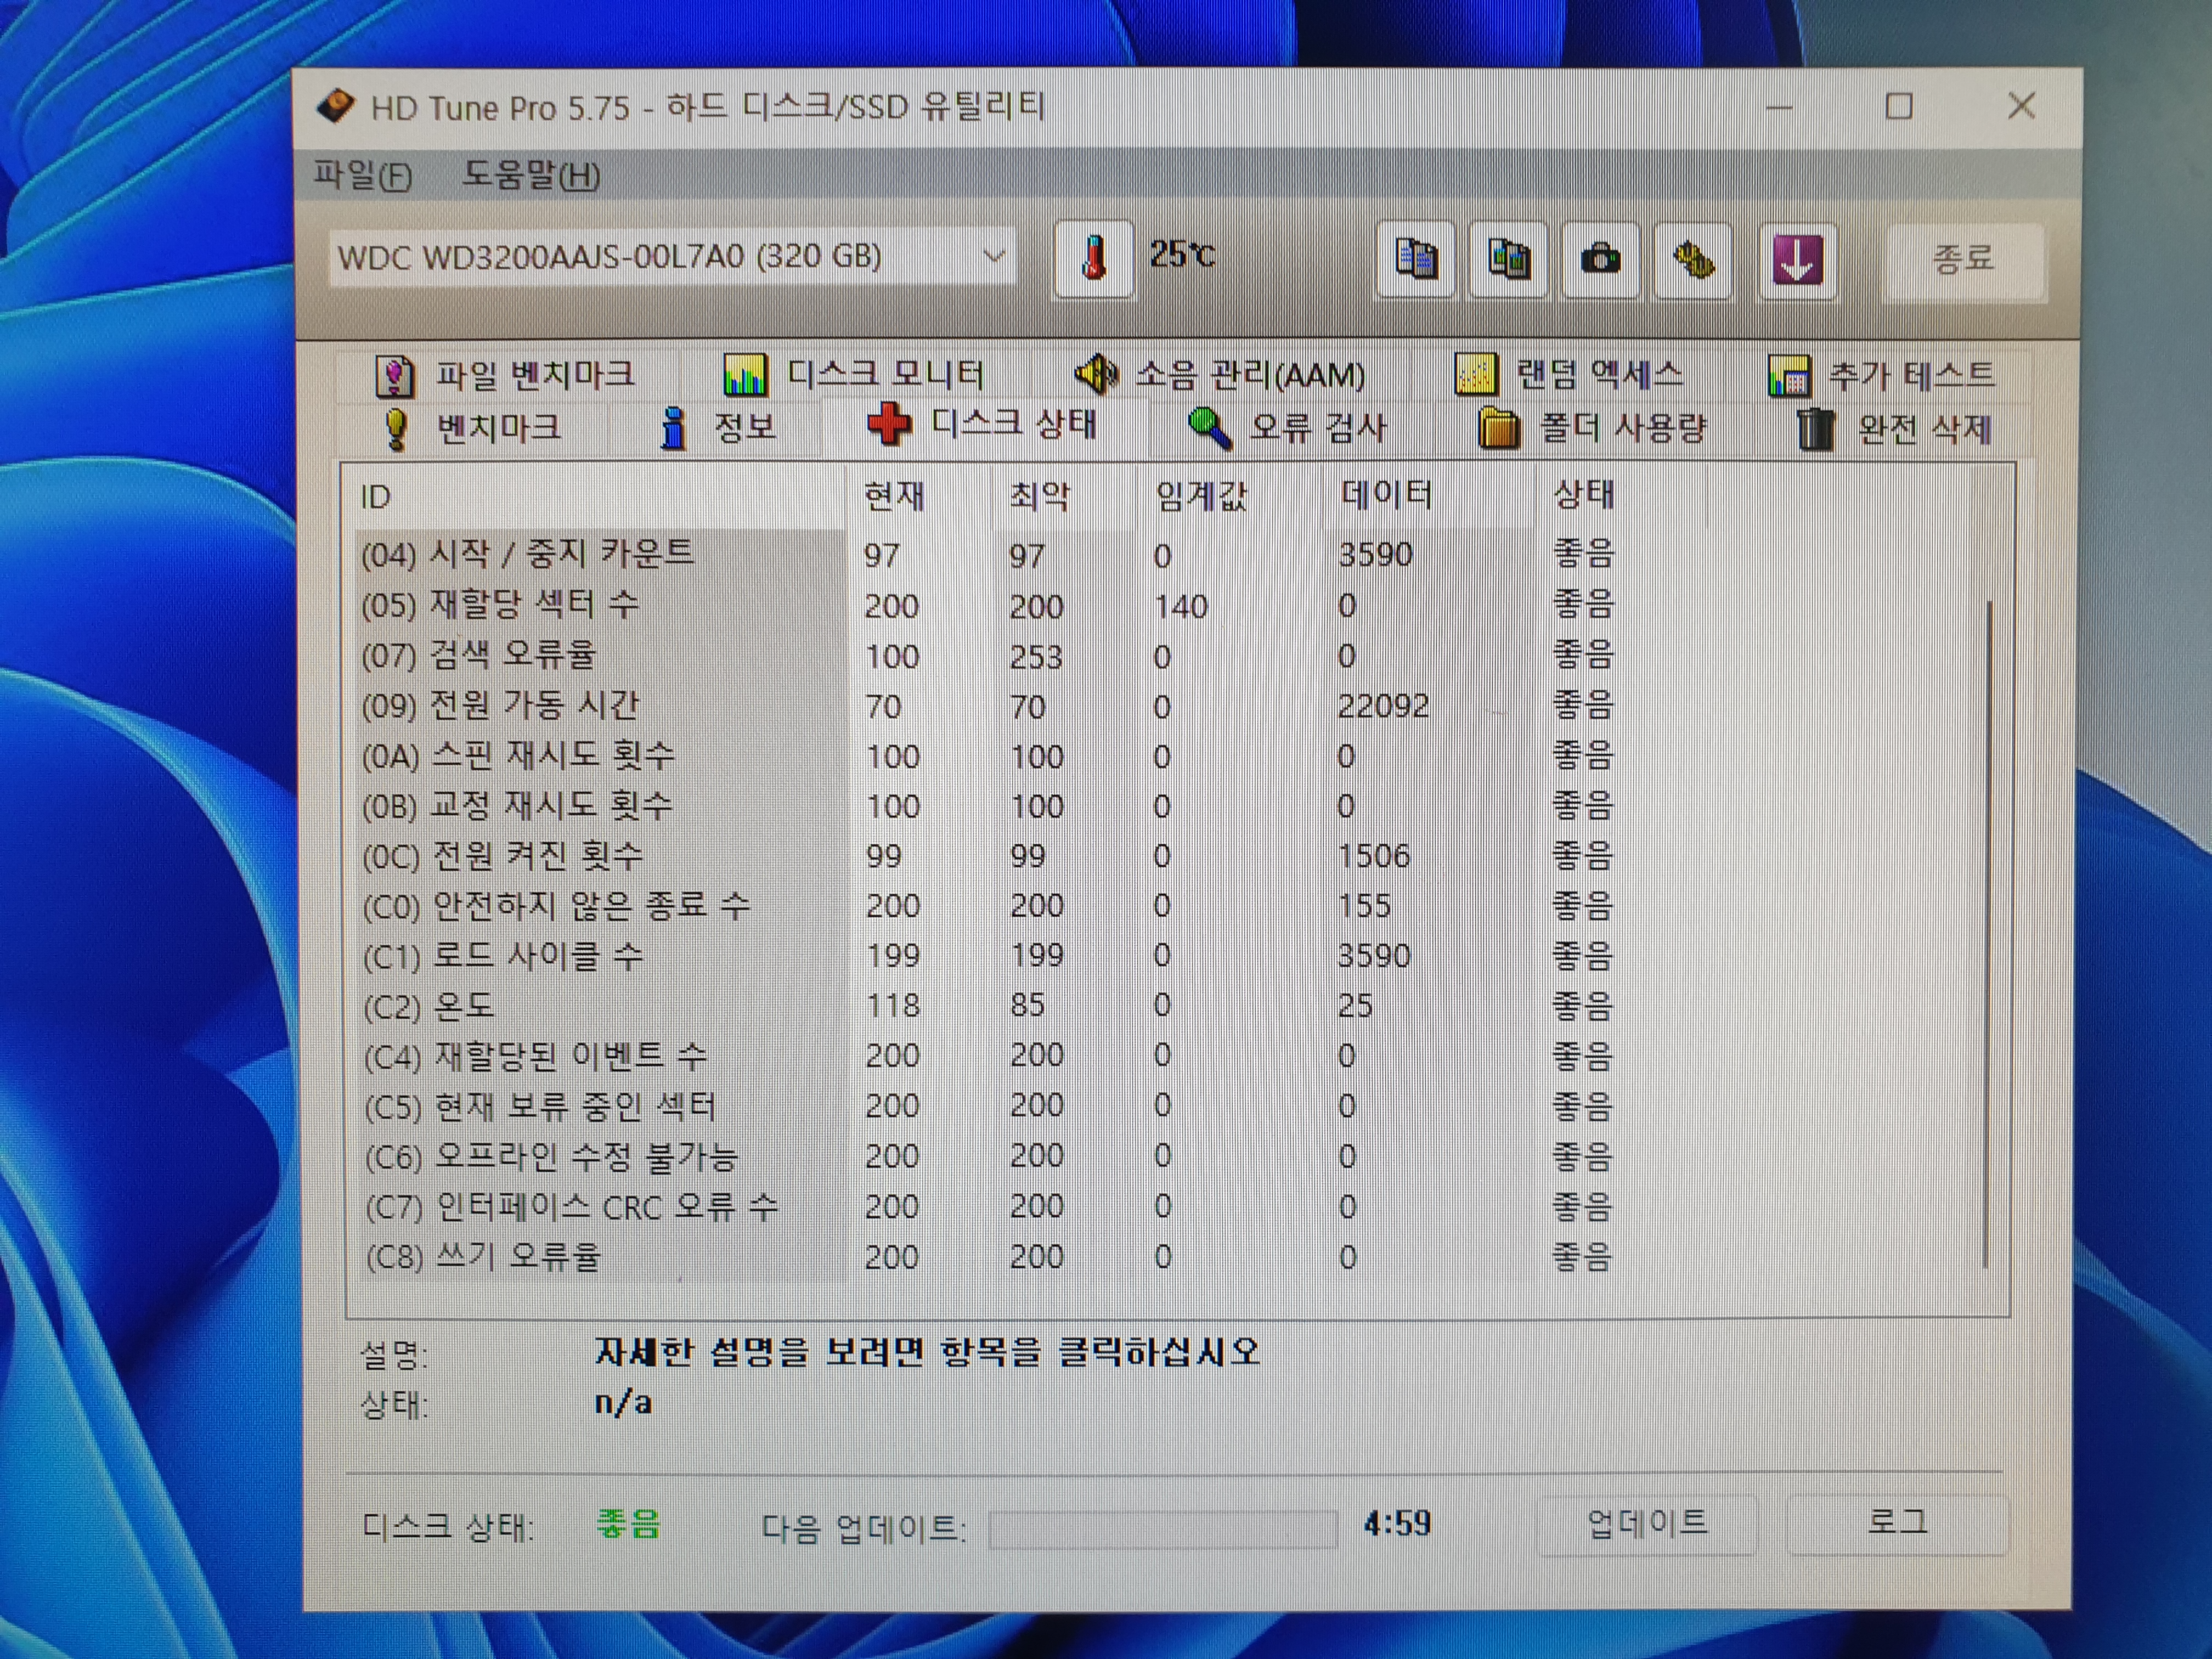Switch to the 랜덤 액세스 tab
The height and width of the screenshot is (1659, 2212).
[1570, 375]
